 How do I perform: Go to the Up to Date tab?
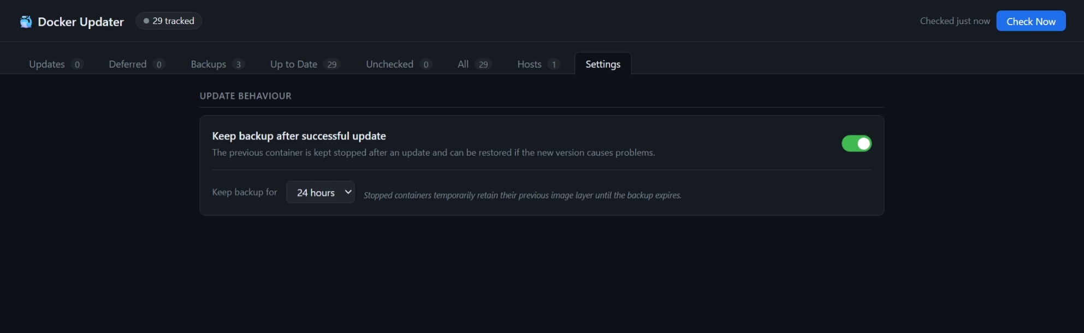[x=305, y=64]
